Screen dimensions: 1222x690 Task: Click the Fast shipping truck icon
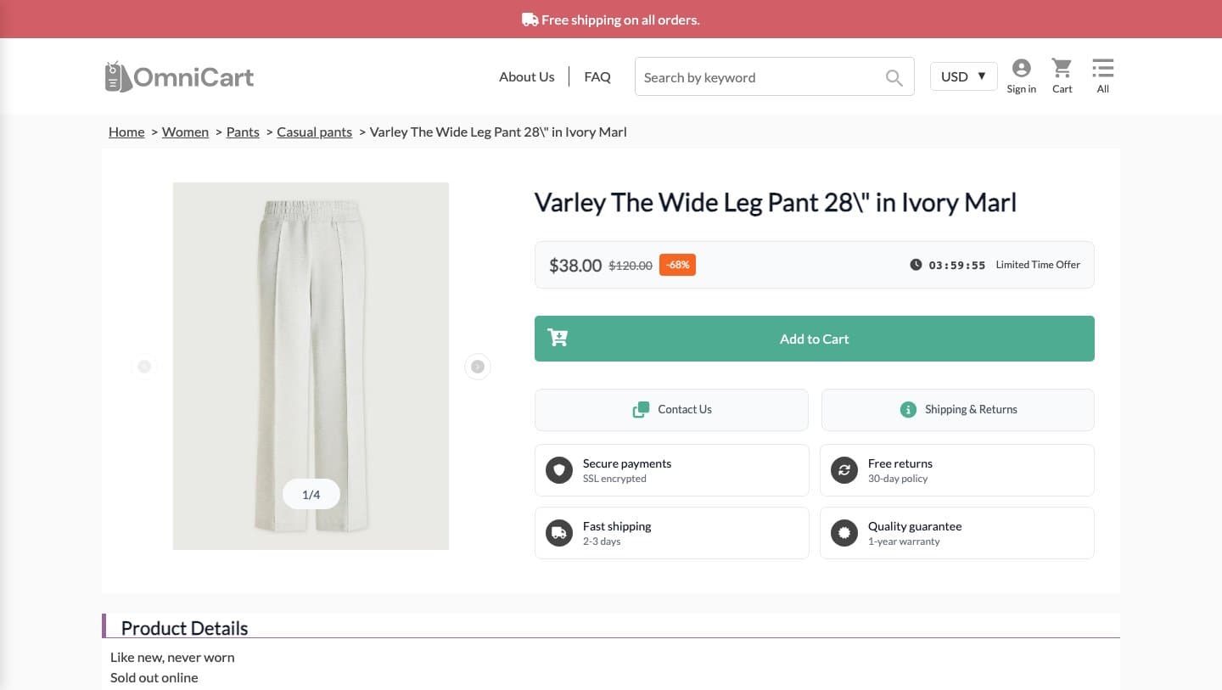pos(559,533)
